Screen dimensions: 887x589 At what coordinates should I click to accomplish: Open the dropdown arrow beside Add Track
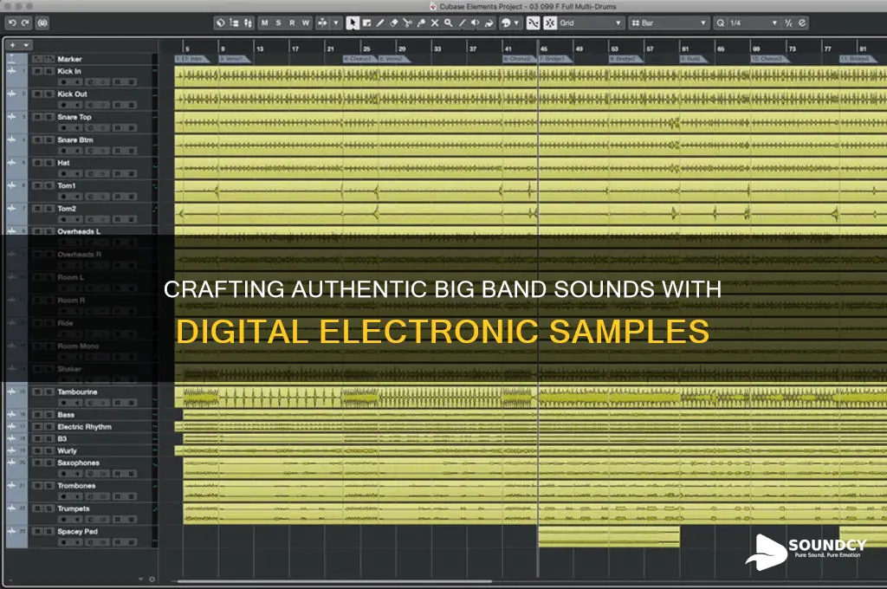pos(26,45)
